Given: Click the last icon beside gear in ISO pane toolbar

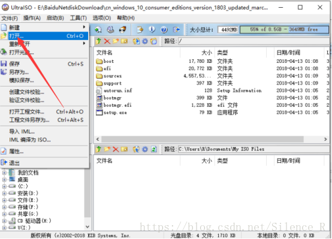Looking at the screenshot, I should click(x=154, y=41).
